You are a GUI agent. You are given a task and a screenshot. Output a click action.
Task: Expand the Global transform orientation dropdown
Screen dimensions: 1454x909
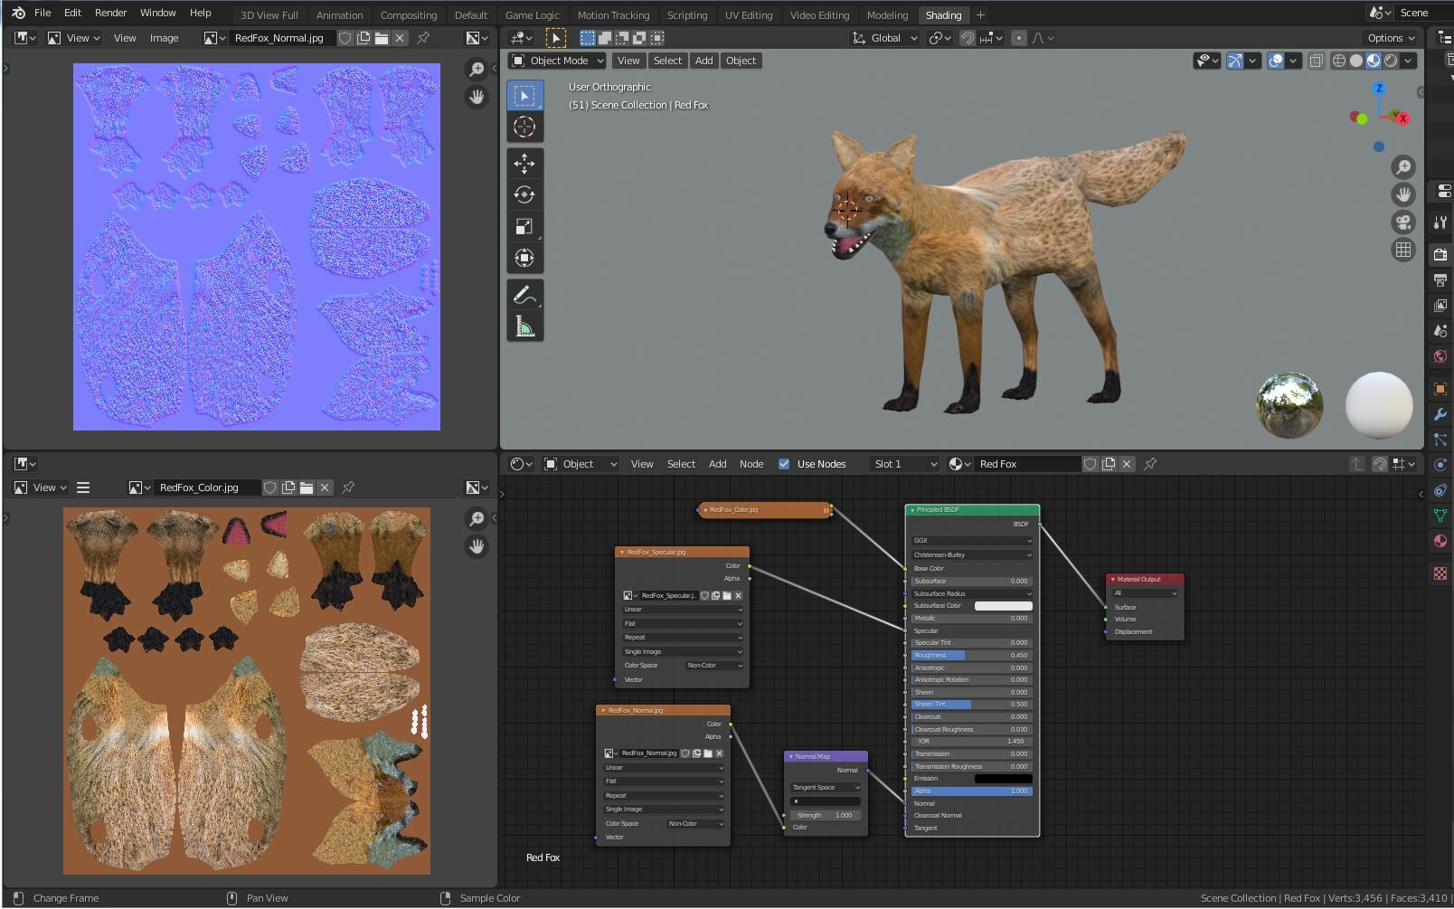tap(883, 38)
